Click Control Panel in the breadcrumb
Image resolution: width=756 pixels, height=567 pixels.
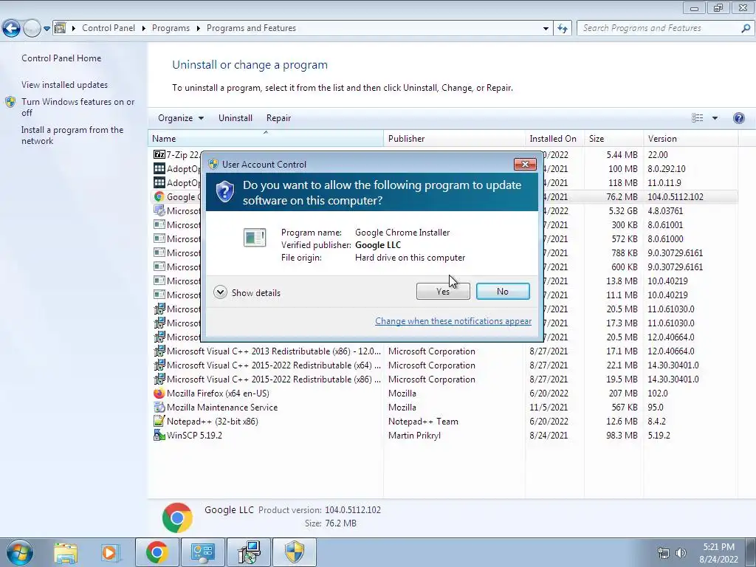109,28
